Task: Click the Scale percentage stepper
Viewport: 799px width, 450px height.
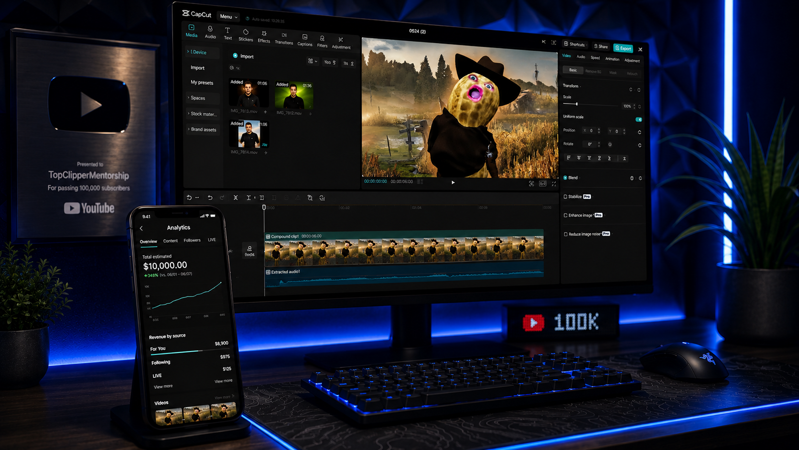Action: click(635, 107)
